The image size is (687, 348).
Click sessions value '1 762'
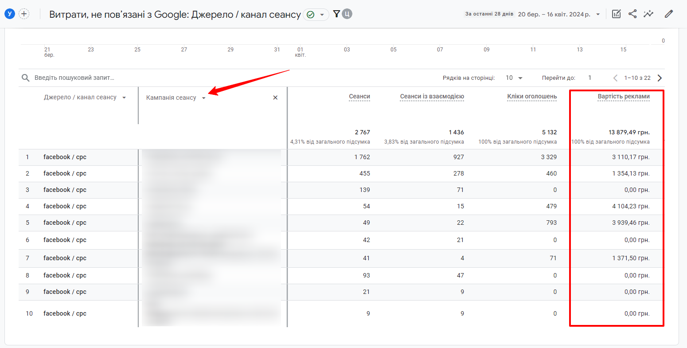[x=362, y=157]
